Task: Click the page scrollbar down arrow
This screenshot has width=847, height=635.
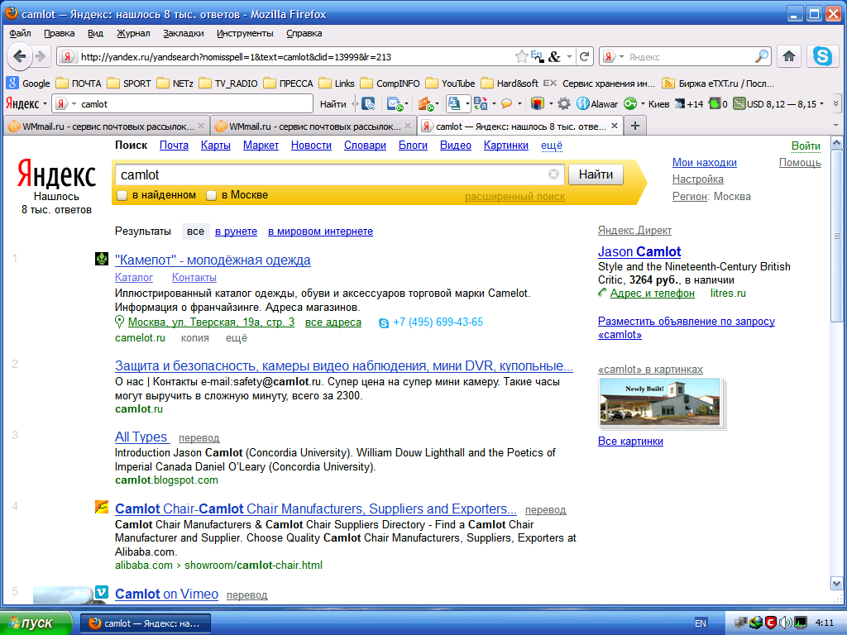Action: click(x=836, y=583)
